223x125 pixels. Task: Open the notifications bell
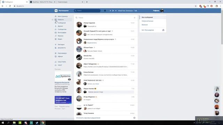(x=105, y=11)
